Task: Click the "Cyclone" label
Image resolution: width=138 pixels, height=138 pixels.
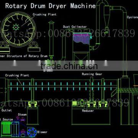Action: click(133, 17)
